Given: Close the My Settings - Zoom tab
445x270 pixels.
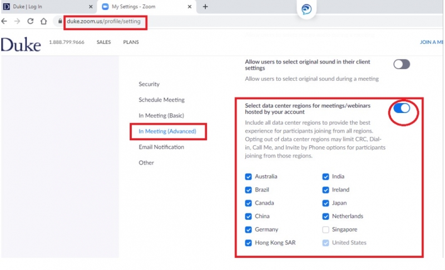Looking at the screenshot, I should point(190,7).
